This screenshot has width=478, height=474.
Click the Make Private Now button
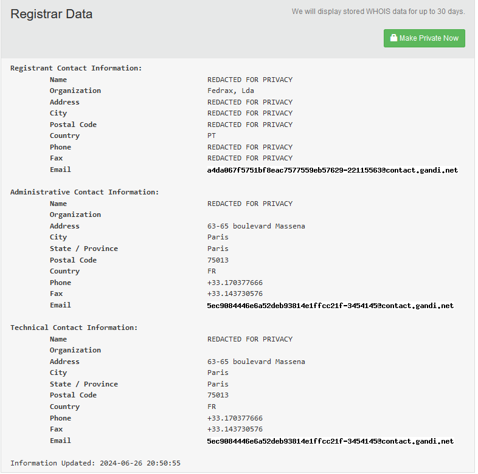coord(424,38)
